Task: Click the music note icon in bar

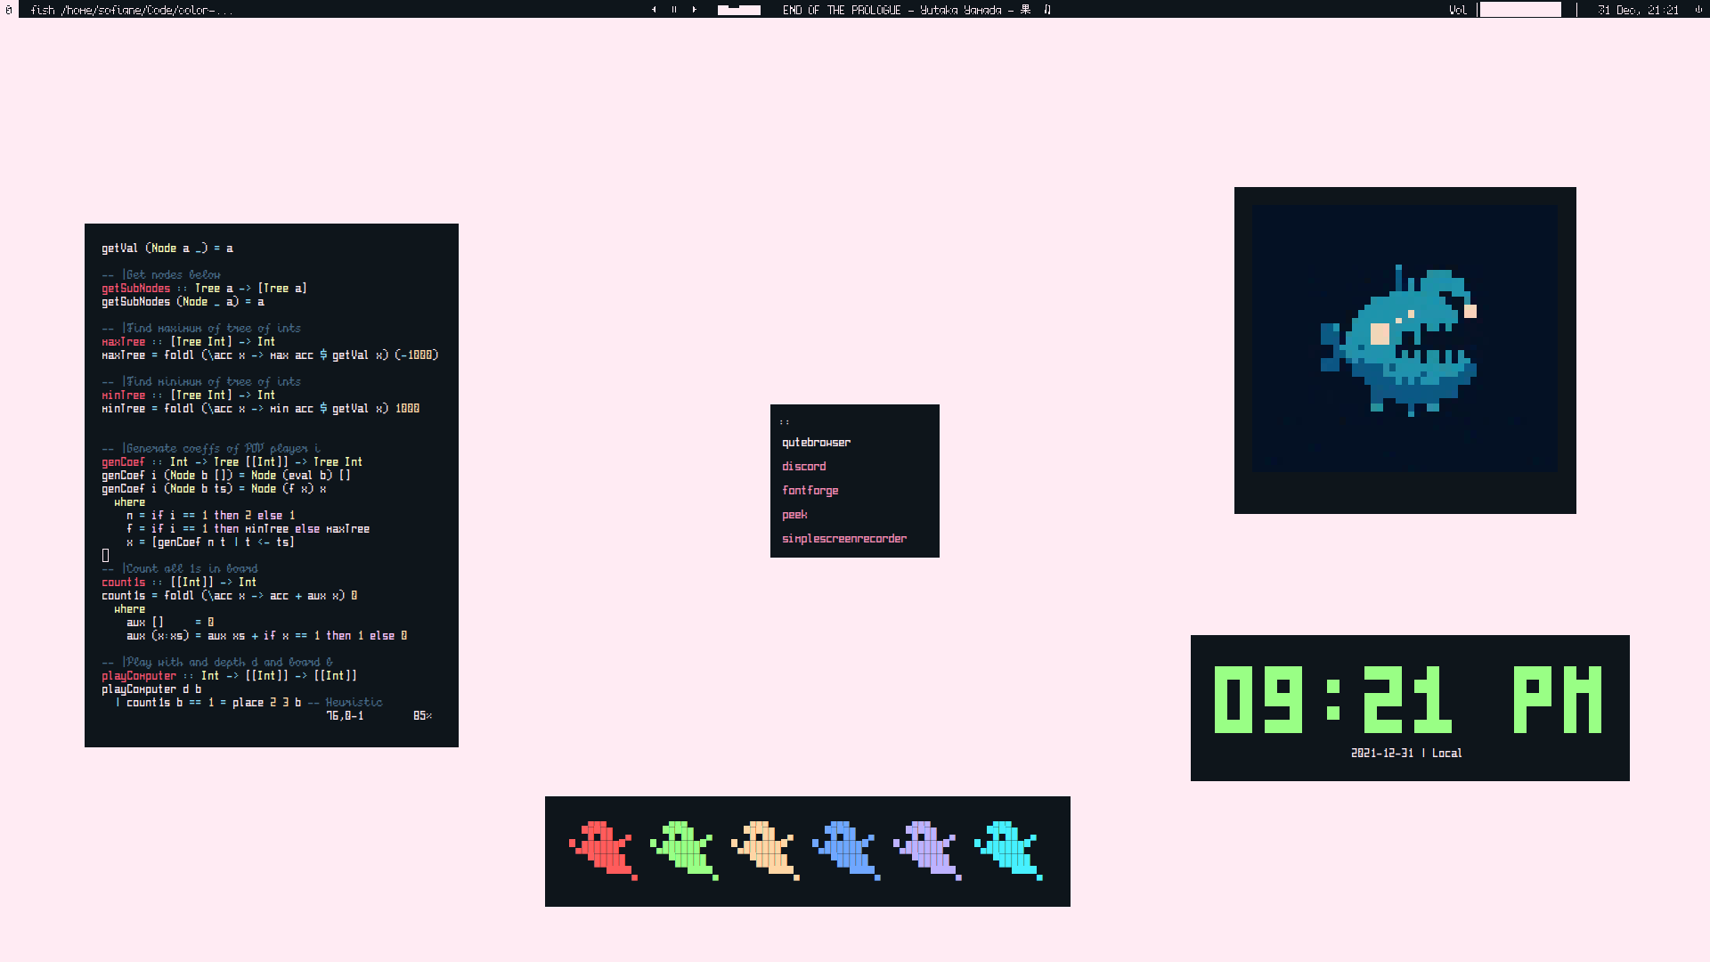Action: pyautogui.click(x=1047, y=10)
